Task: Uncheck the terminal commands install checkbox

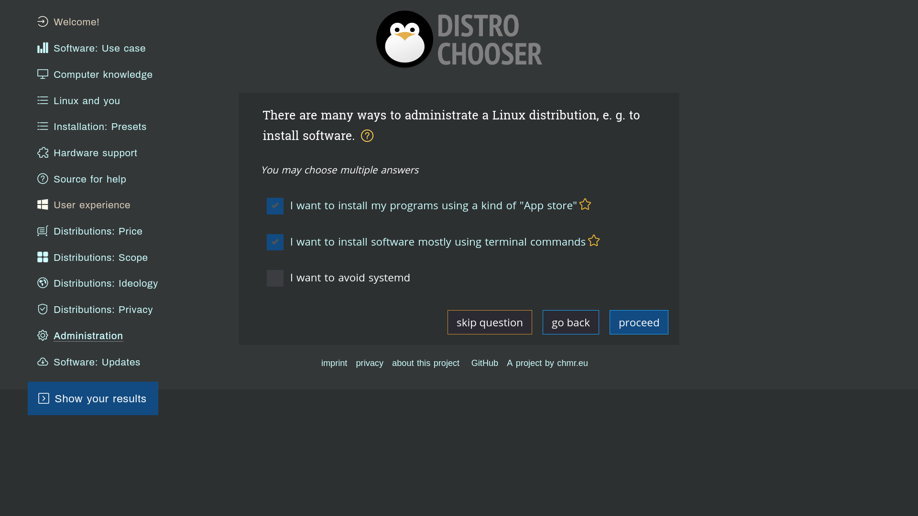Action: pyautogui.click(x=275, y=242)
